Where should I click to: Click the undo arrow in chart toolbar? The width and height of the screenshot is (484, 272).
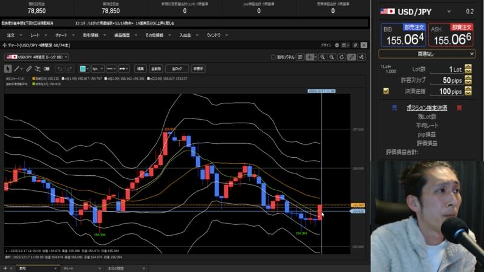pyautogui.click(x=60, y=68)
